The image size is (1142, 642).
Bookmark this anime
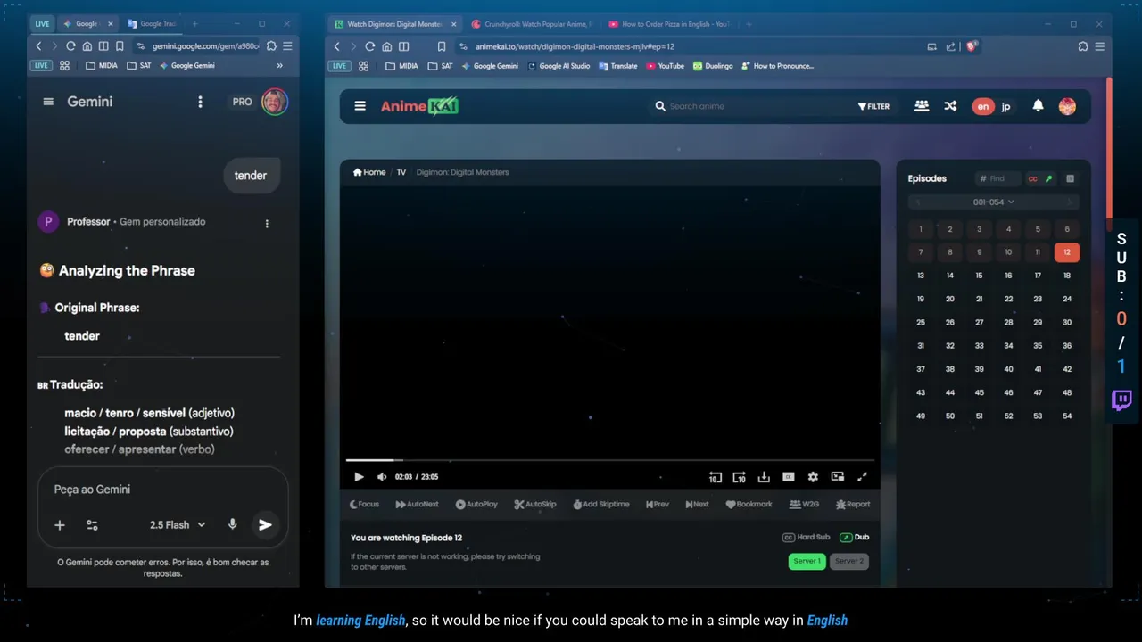(x=749, y=505)
